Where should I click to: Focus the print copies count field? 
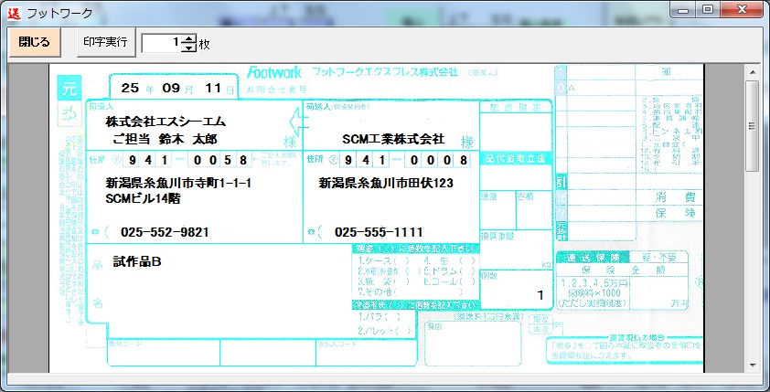(162, 43)
